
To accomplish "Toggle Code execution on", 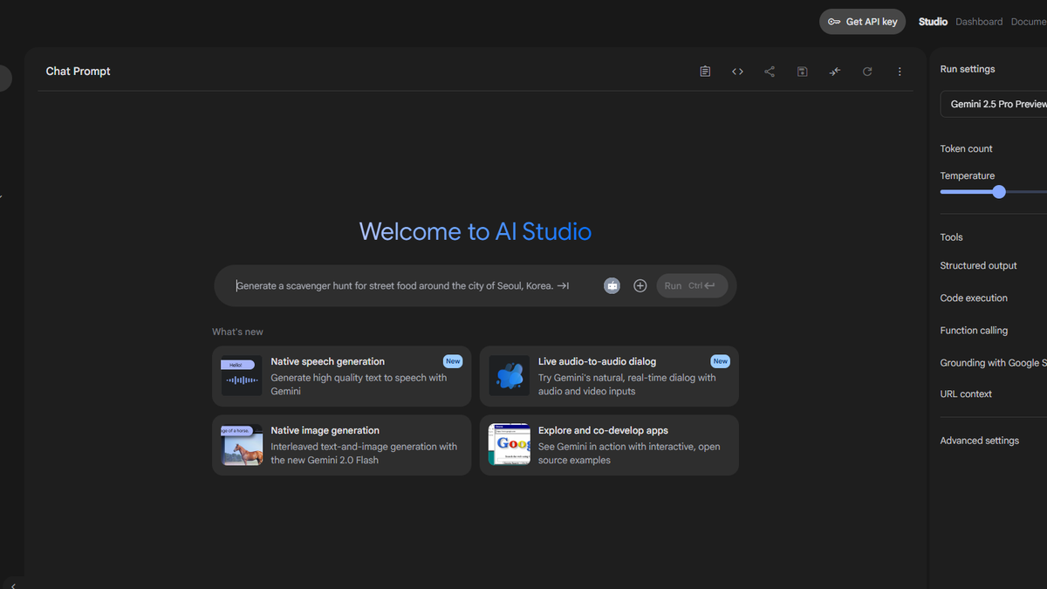I will click(974, 298).
